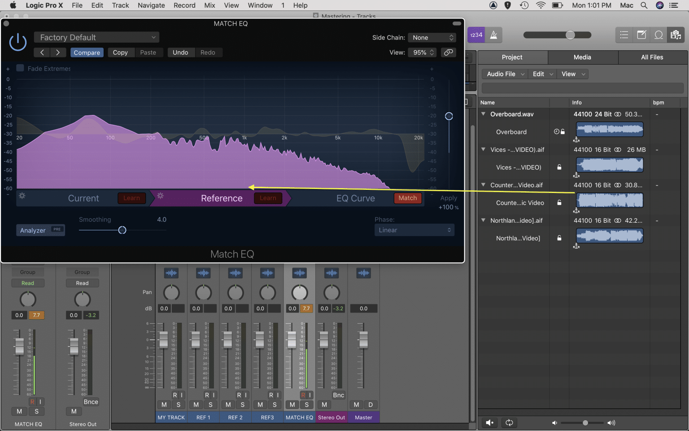
Task: Click the gear icon beside Current section
Action: tap(21, 196)
